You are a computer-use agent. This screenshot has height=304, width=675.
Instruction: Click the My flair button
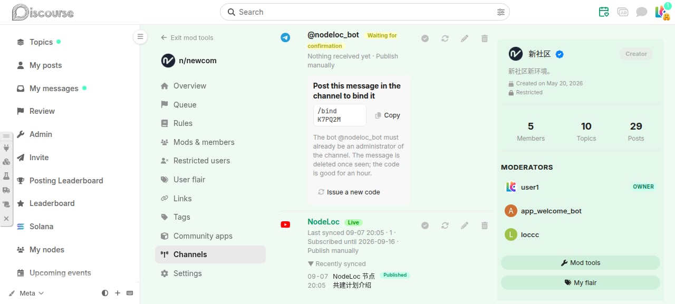tap(581, 283)
